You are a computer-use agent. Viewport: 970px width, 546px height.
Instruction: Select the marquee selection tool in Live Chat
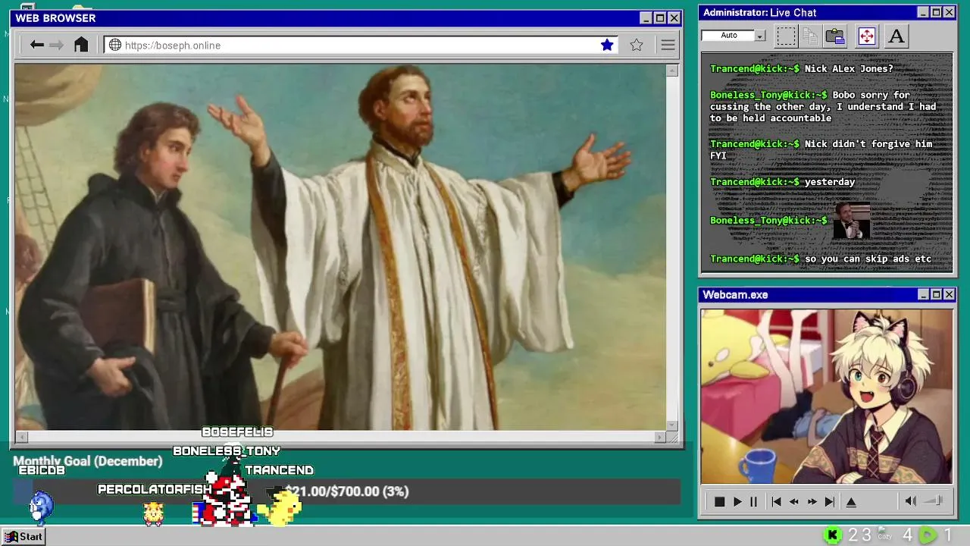[787, 36]
